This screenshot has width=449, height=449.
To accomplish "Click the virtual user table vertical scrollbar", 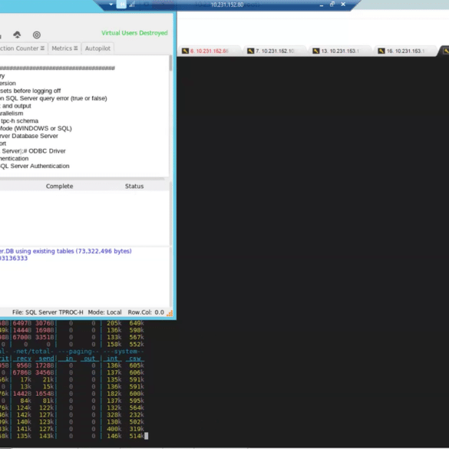I will (x=171, y=213).
